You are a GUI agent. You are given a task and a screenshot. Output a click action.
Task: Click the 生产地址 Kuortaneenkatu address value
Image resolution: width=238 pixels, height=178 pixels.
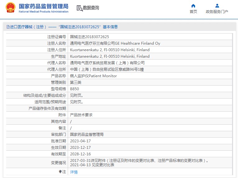[110, 56]
